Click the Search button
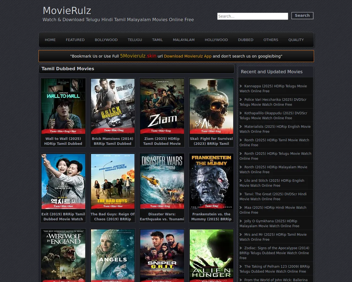Screen dimensions: 352x282 click(302, 15)
